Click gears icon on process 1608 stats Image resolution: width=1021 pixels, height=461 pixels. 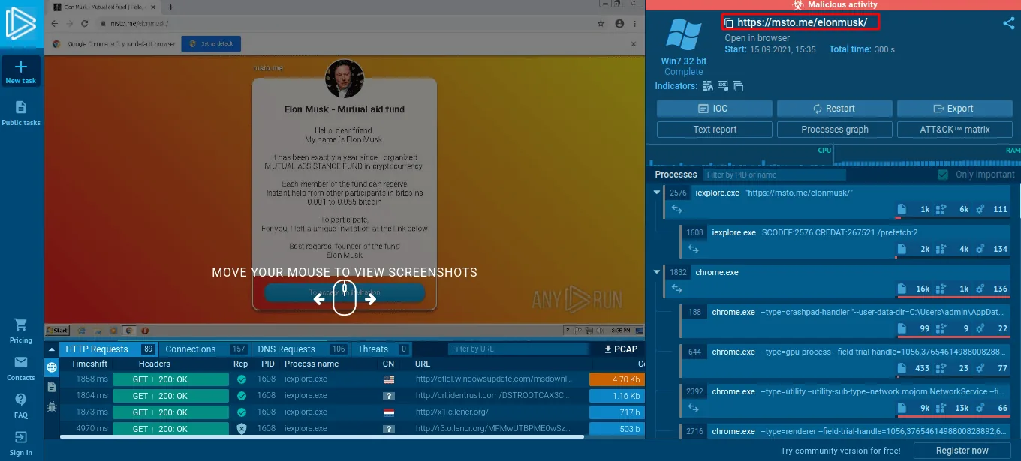click(x=980, y=249)
